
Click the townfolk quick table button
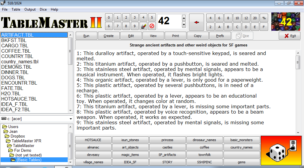click(x=204, y=155)
